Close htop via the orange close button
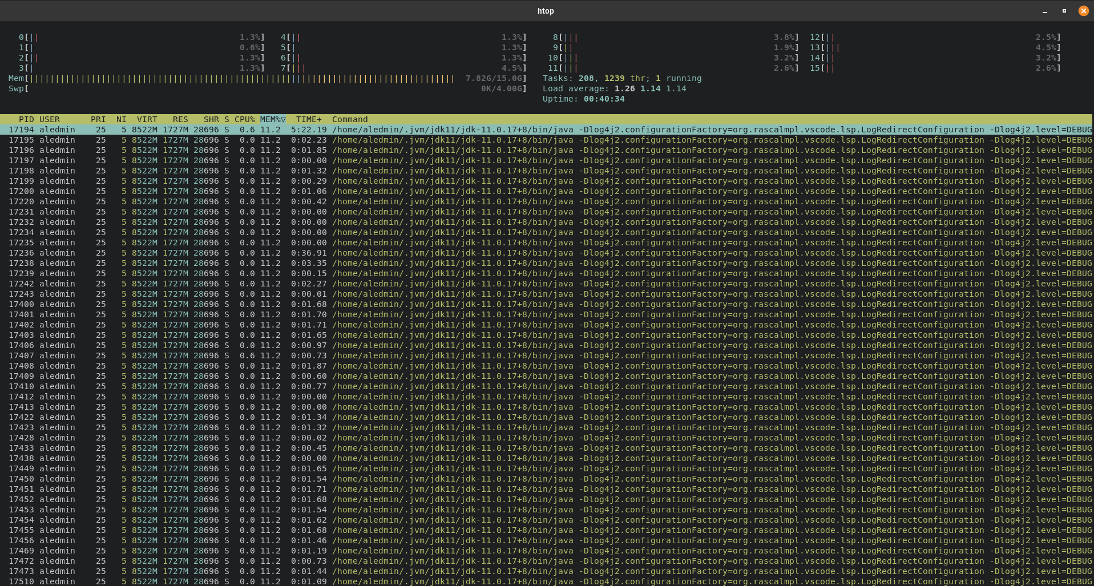This screenshot has width=1094, height=586. (x=1083, y=11)
